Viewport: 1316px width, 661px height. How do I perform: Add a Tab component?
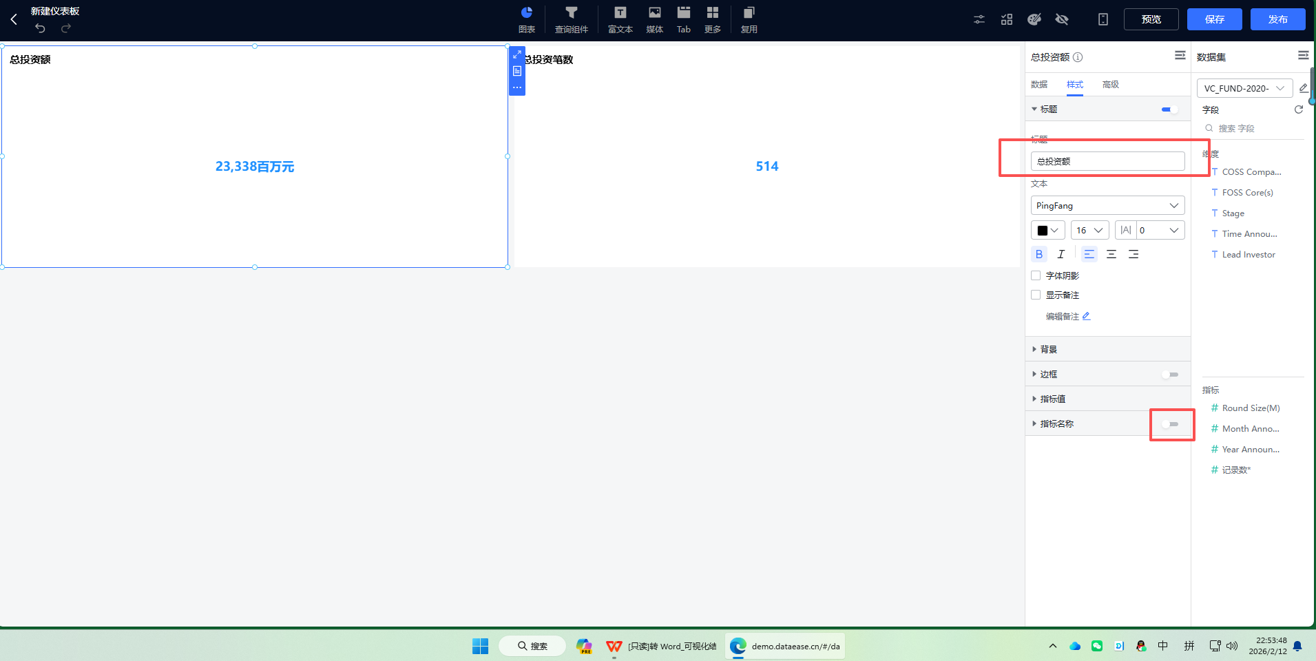click(684, 19)
